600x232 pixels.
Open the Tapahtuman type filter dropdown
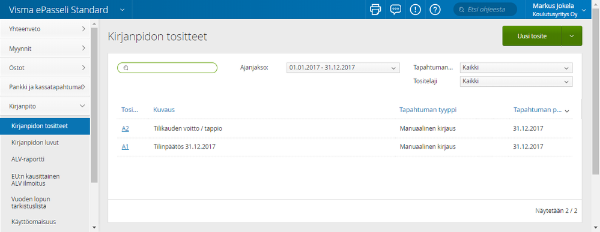tap(516, 68)
